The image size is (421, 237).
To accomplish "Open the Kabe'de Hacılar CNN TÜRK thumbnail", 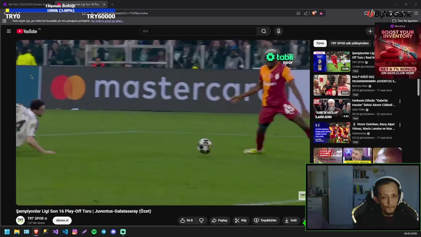I will tap(332, 109).
